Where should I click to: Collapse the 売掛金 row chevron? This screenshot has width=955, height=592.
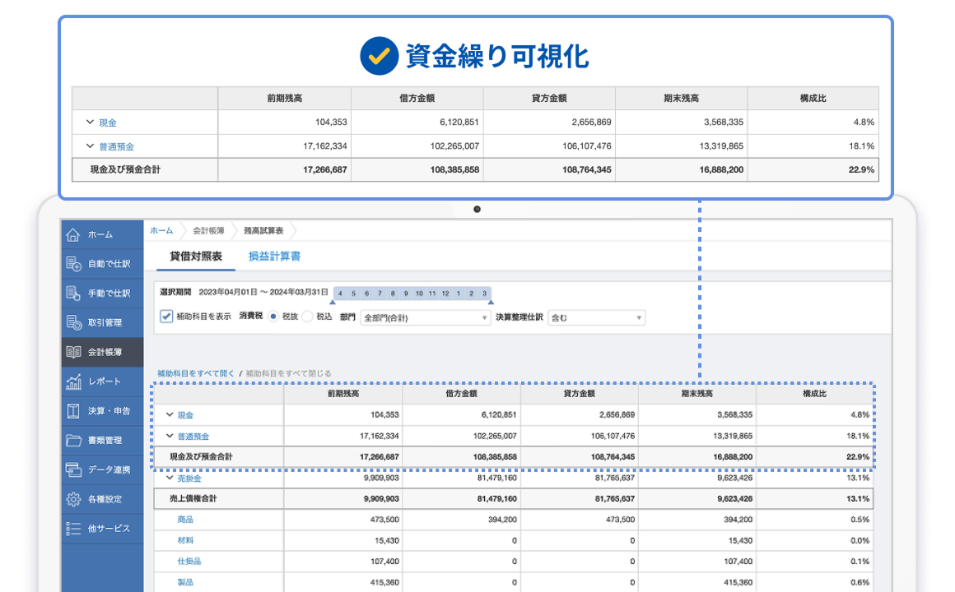click(170, 478)
